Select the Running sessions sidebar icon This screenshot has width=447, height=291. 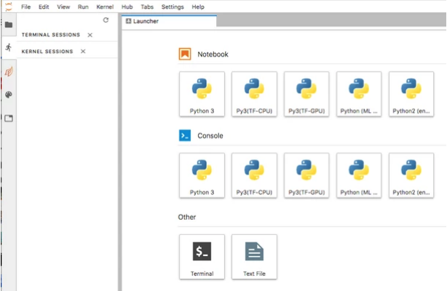point(9,47)
